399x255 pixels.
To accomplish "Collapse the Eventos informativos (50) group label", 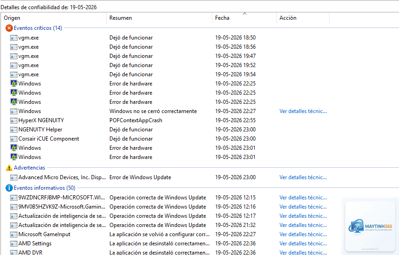I will pyautogui.click(x=45, y=188).
